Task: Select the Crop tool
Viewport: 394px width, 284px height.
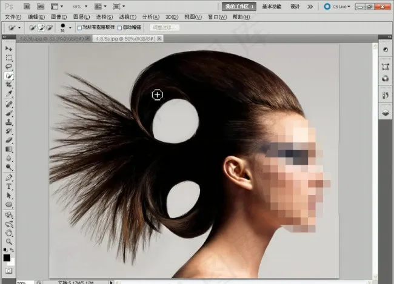Action: (x=9, y=85)
